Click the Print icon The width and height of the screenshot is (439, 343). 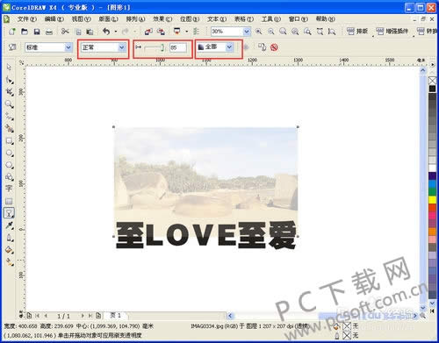[49, 32]
